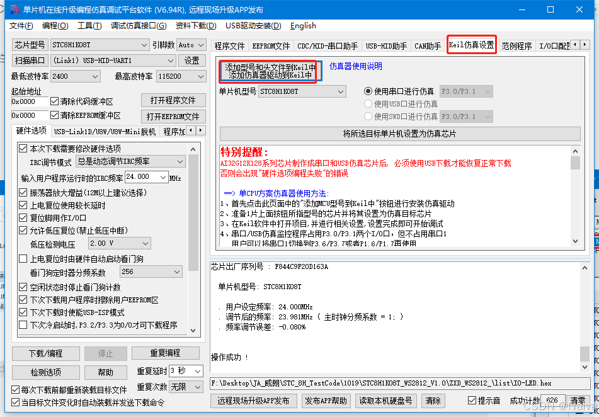Enable 下次冷启动时P3.2/P3.3为0/0才可下载程序
Viewport: 599px width, 417px height.
click(x=23, y=325)
